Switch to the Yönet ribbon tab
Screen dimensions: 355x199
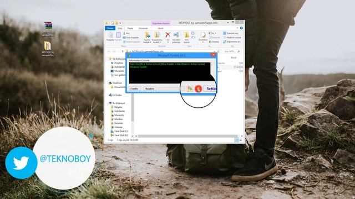160,28
